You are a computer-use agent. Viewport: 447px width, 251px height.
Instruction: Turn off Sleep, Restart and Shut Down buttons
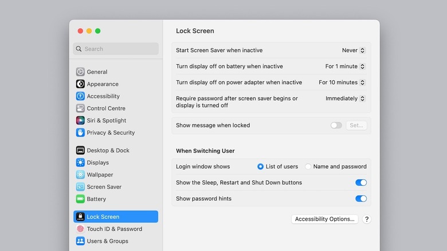point(361,183)
